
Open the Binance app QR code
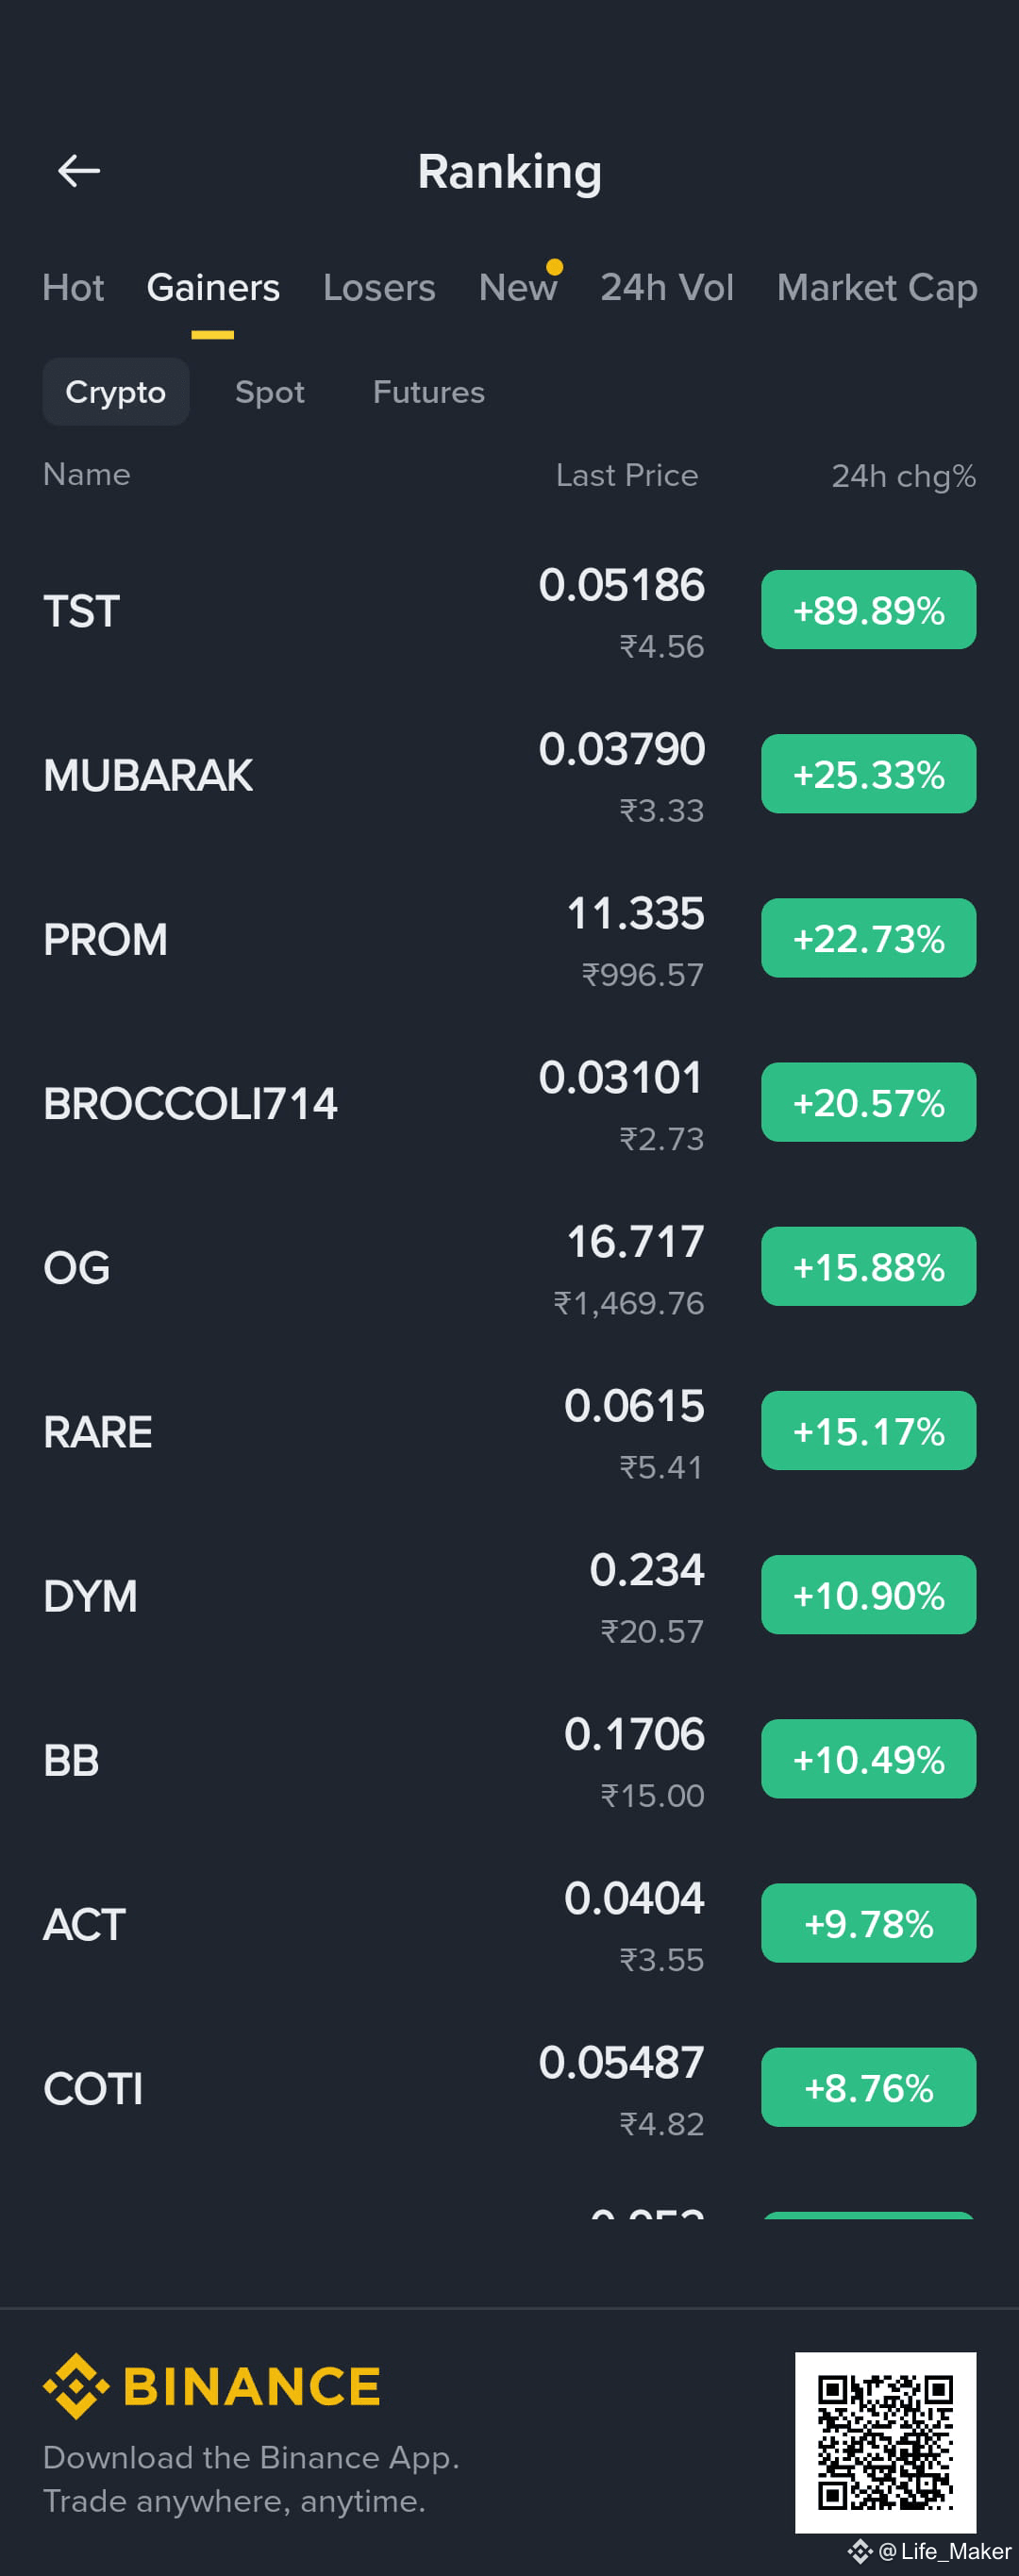coord(885,2442)
